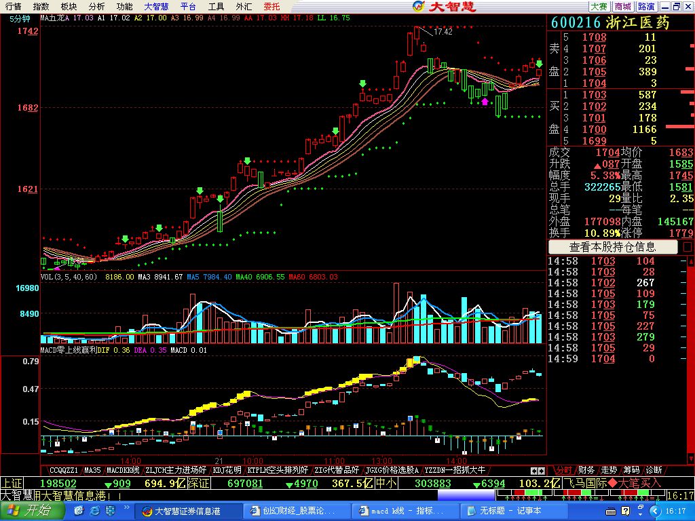Switch to 创幻财经_股票论 taskbar window

tap(297, 511)
